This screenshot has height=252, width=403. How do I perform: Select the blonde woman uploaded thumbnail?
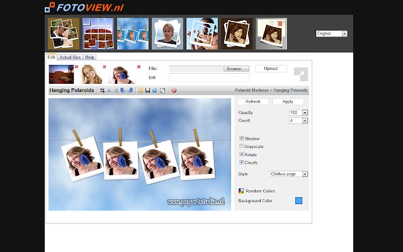[x=91, y=74]
